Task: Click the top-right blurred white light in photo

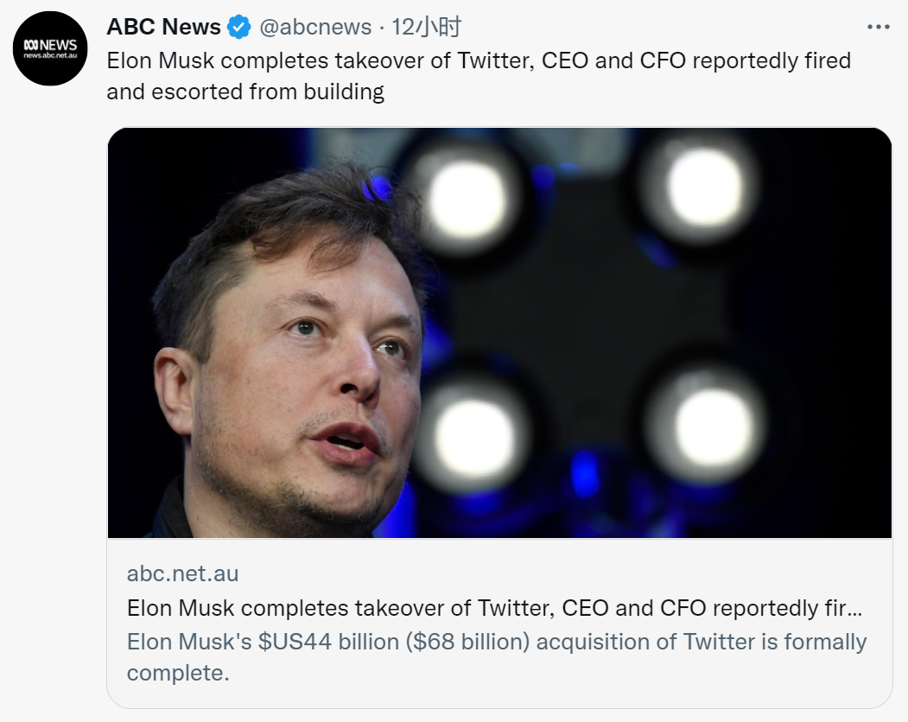Action: [704, 187]
